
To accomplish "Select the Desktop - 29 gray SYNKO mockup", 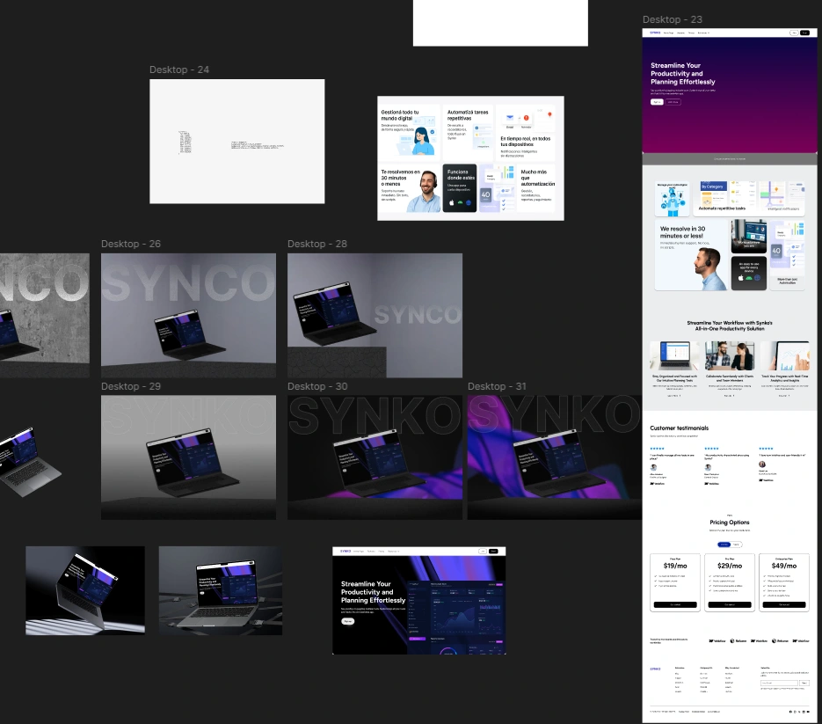I will [x=188, y=457].
